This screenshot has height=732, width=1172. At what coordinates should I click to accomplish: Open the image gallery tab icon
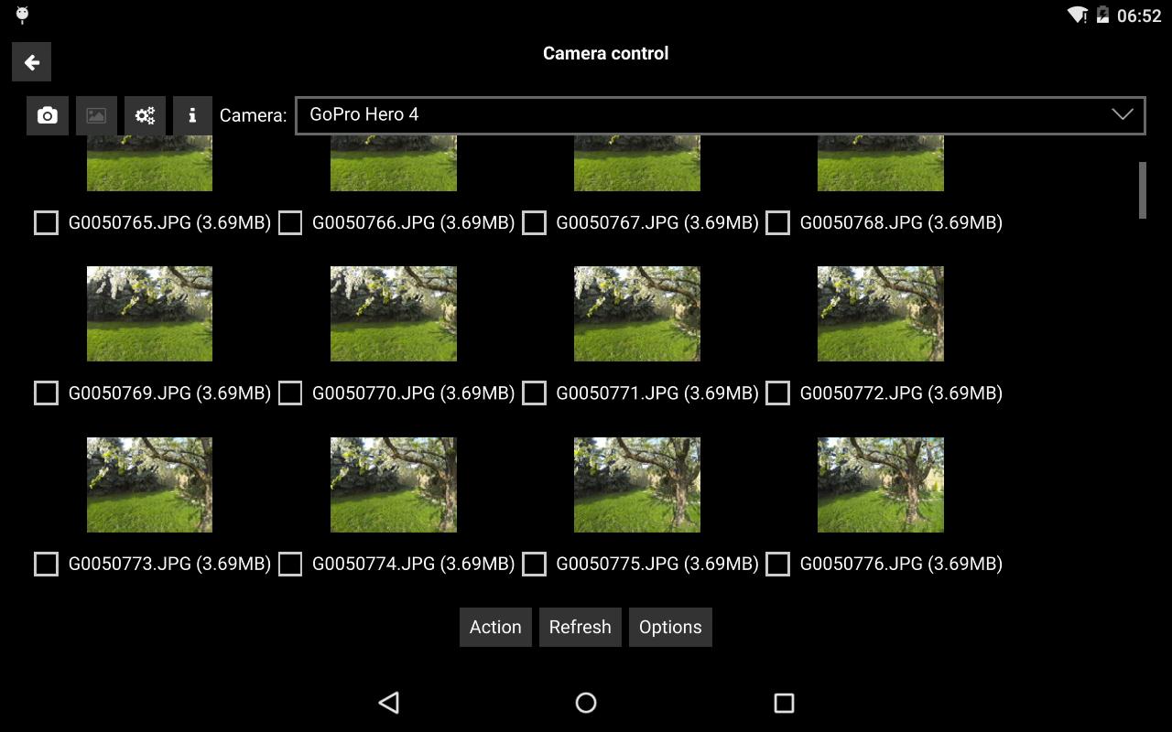[x=96, y=115]
